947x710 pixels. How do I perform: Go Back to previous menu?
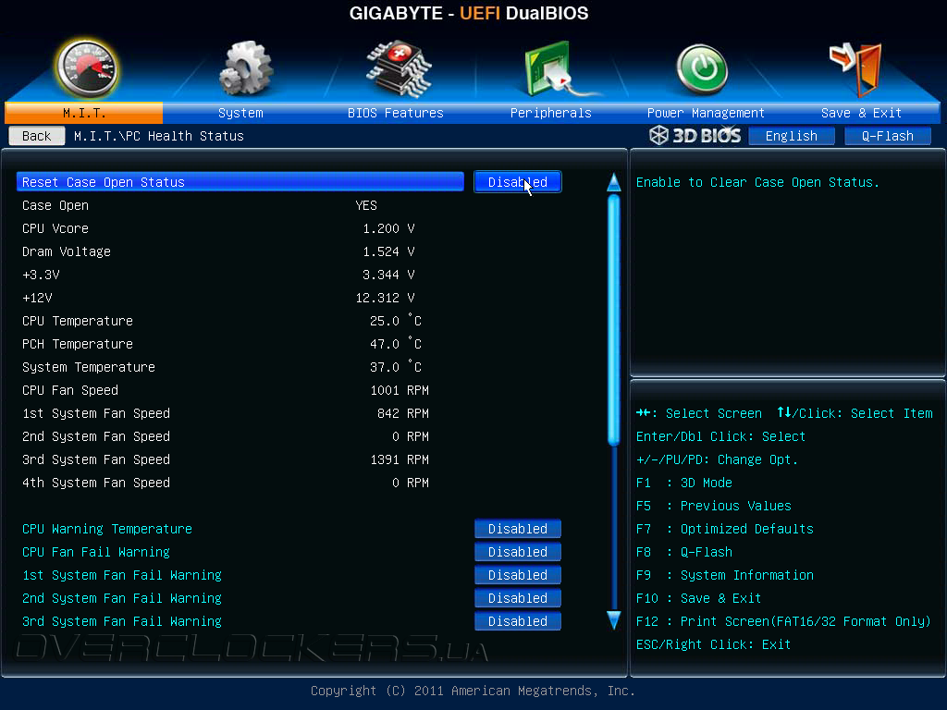(x=37, y=136)
